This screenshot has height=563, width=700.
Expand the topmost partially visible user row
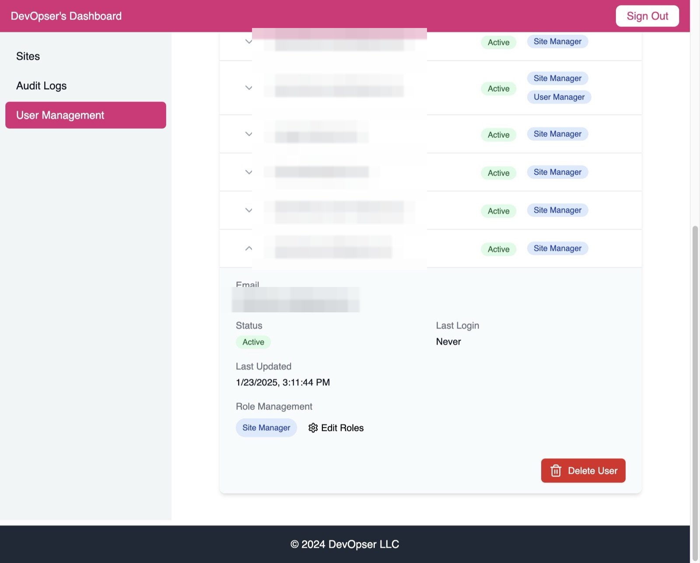tap(248, 42)
